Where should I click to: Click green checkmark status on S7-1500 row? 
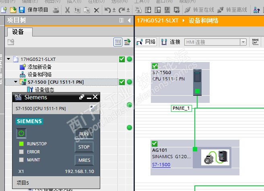122,82
